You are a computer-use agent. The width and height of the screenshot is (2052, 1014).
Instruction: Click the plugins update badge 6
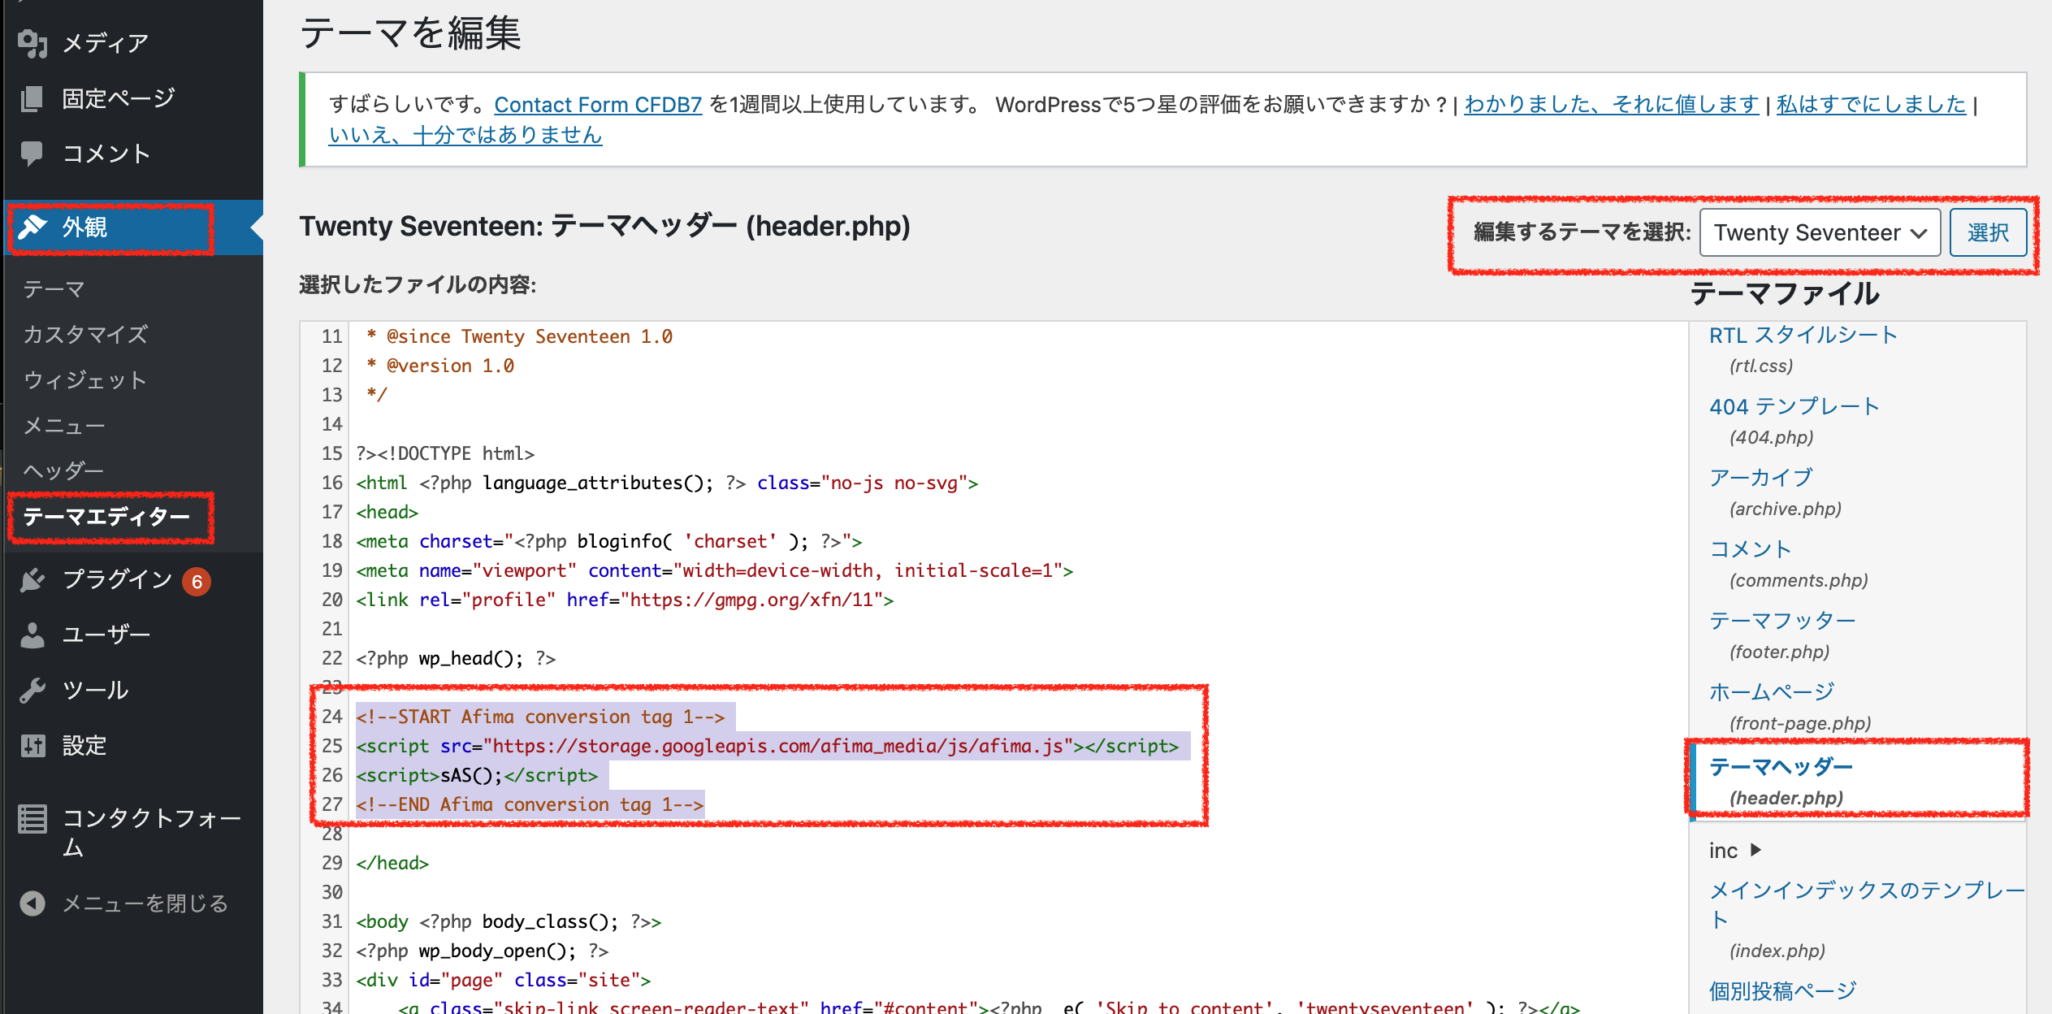[197, 582]
